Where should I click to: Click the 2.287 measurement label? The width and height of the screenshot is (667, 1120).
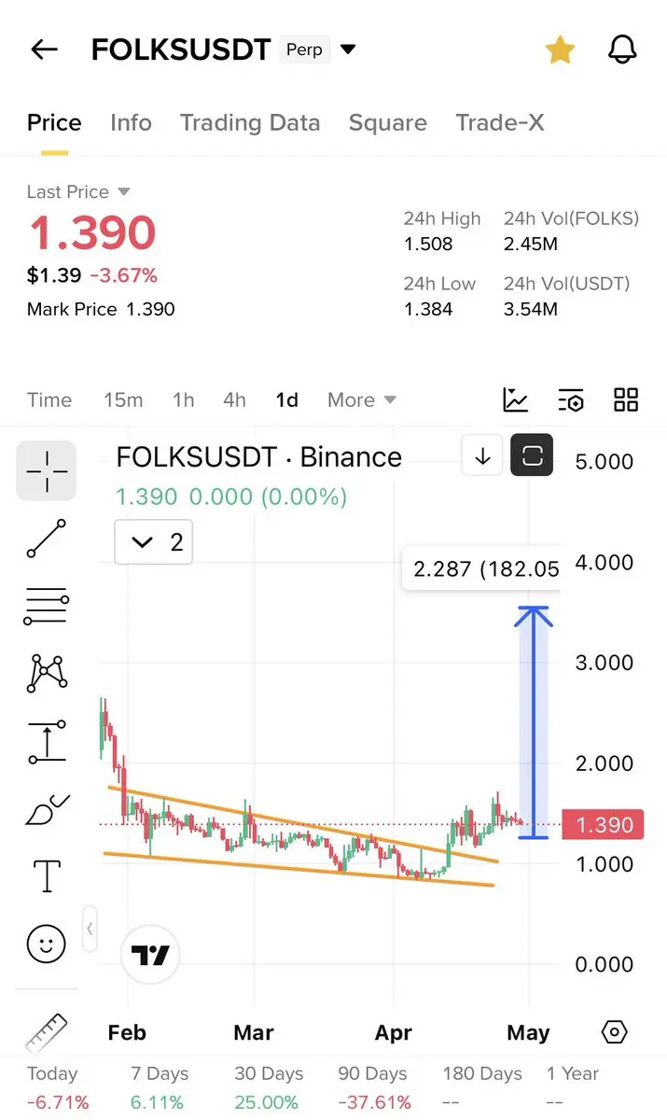[x=481, y=569]
